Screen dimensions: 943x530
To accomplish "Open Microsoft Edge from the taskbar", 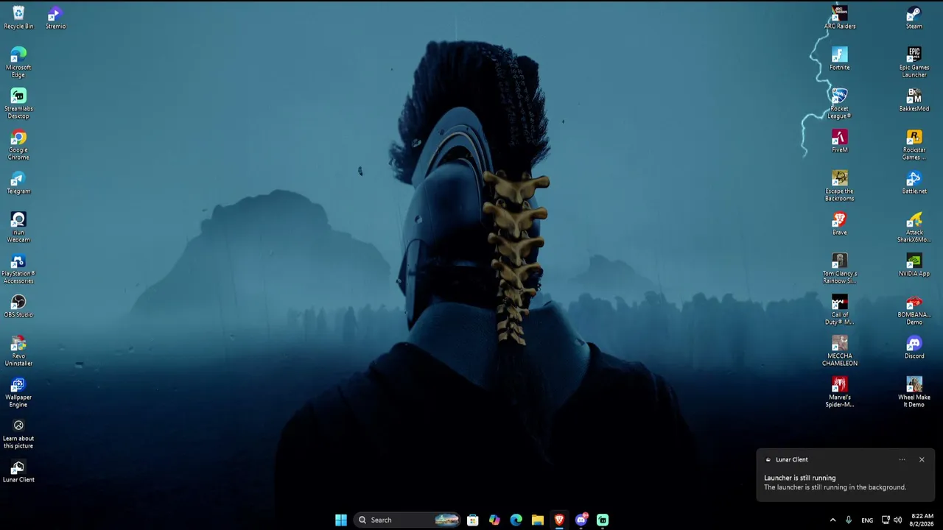I will pyautogui.click(x=516, y=520).
